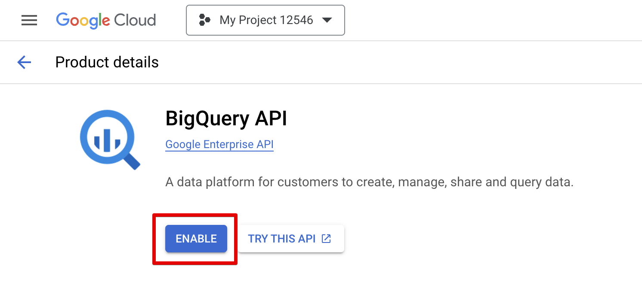Open the My Project 12546 project picker
The width and height of the screenshot is (642, 303).
[x=265, y=20]
